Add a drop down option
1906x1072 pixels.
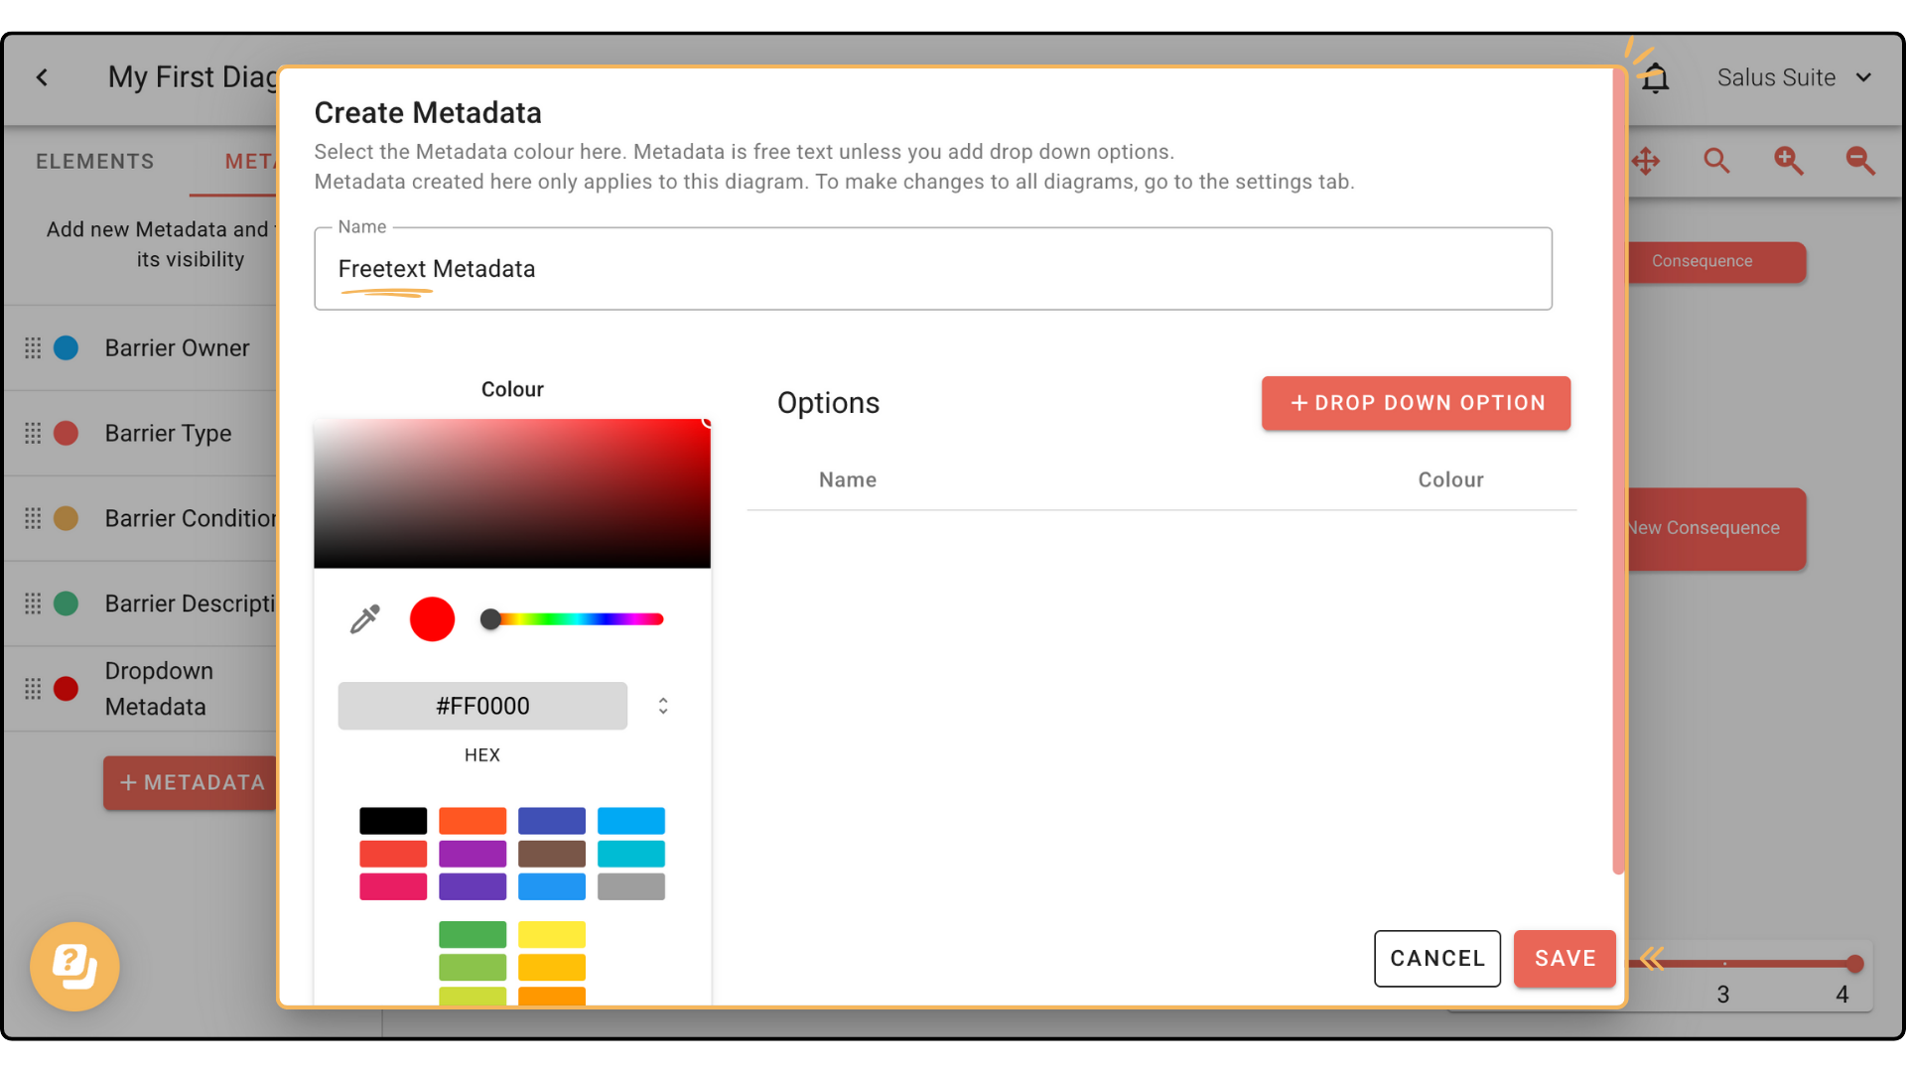point(1416,403)
